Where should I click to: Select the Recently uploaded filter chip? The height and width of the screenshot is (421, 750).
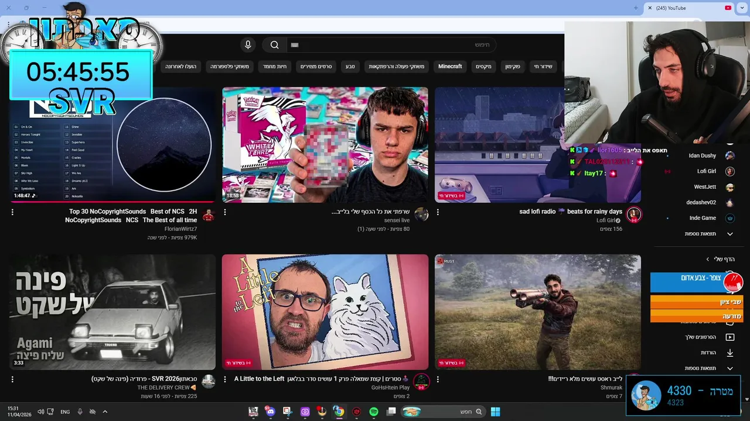tap(181, 67)
